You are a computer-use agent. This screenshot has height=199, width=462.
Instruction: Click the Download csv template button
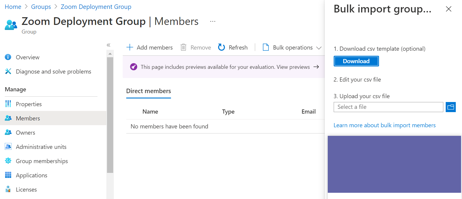point(356,61)
